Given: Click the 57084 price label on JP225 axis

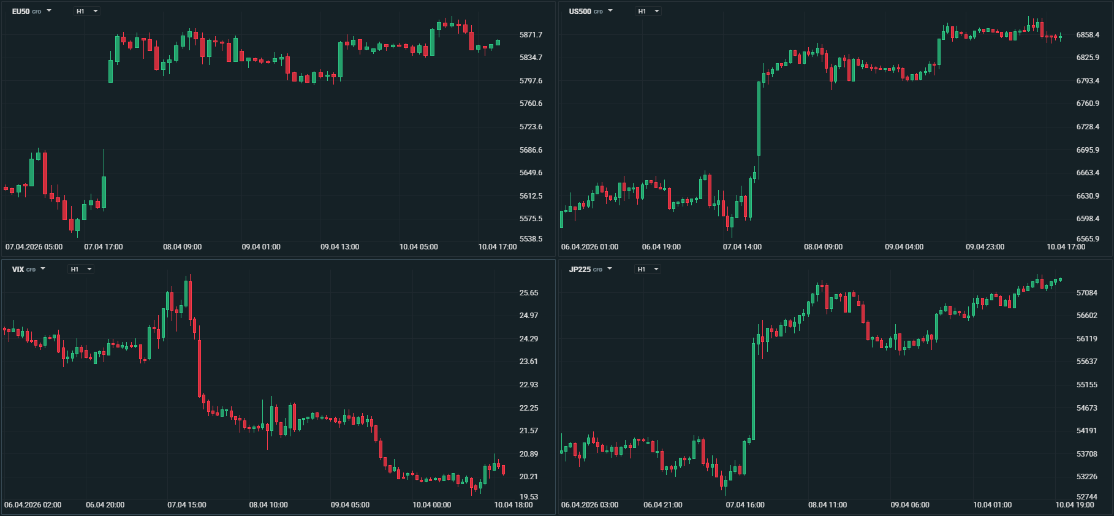Looking at the screenshot, I should point(1087,293).
